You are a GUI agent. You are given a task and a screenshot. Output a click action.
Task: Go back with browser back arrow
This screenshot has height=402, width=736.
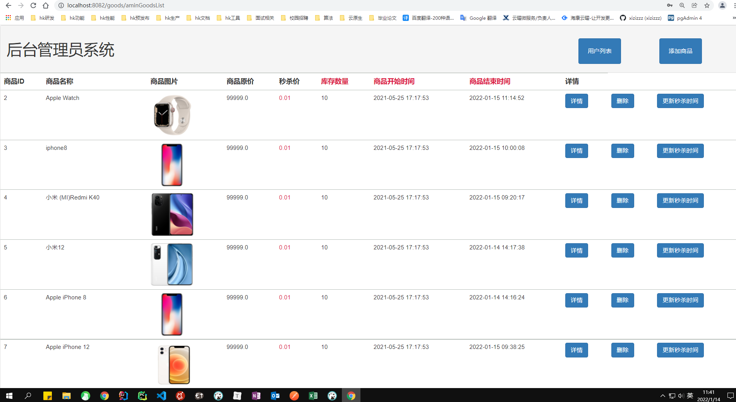point(9,5)
